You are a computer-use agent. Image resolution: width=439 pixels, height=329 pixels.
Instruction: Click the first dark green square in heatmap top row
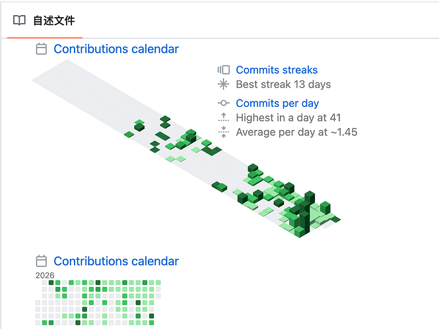click(51, 283)
